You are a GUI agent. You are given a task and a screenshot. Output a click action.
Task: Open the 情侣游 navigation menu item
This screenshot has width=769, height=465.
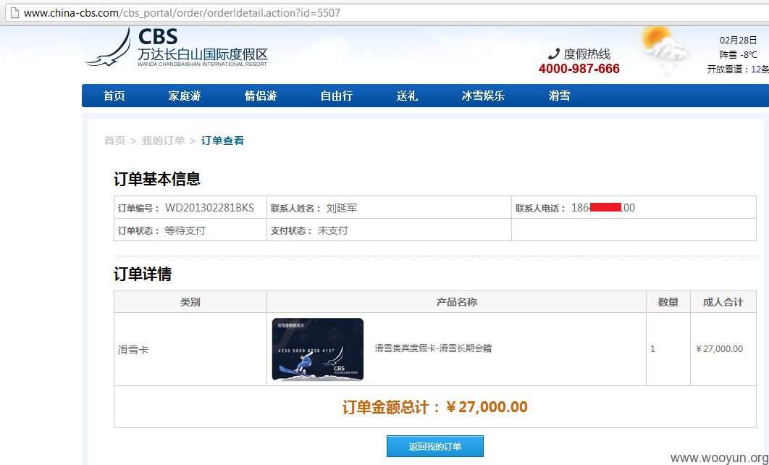point(261,96)
